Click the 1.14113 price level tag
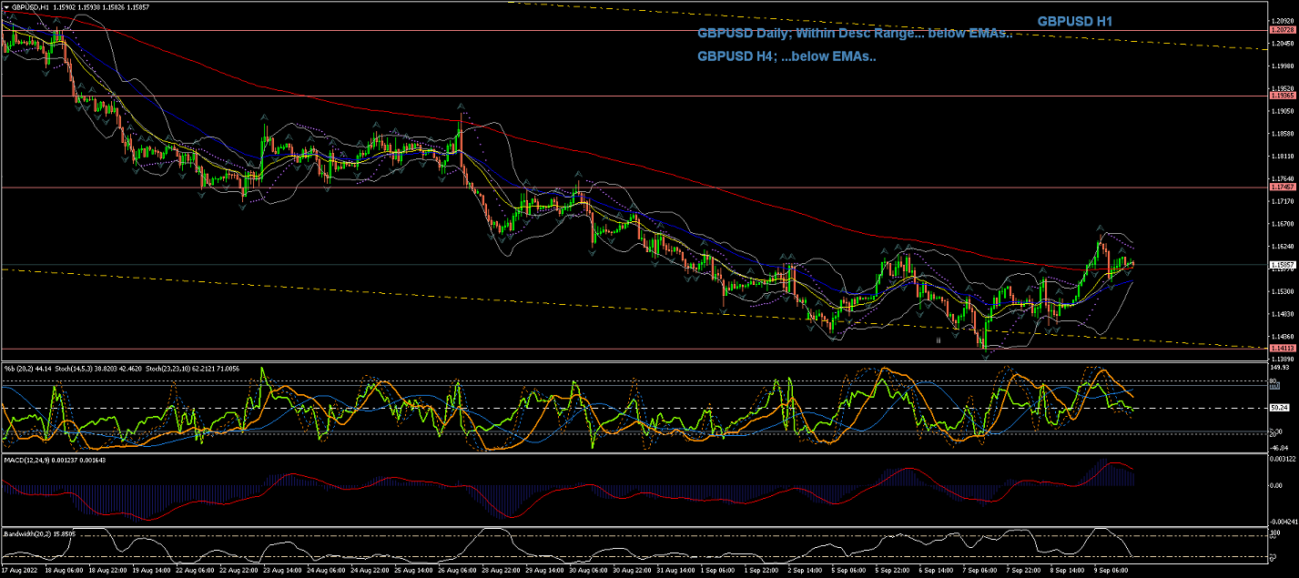Screen dimensions: 1299x578 [x=1282, y=348]
